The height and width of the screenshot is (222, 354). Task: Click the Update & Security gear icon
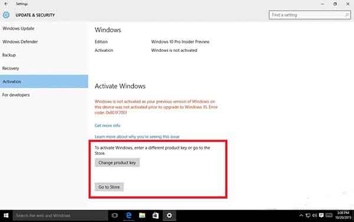click(x=6, y=15)
